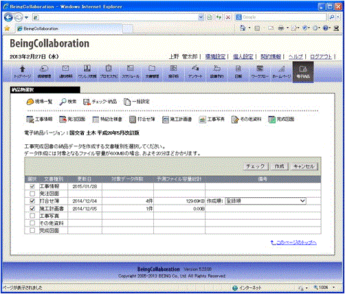Open the search provider dropdown arrow
345x294 pixels.
(338, 17)
